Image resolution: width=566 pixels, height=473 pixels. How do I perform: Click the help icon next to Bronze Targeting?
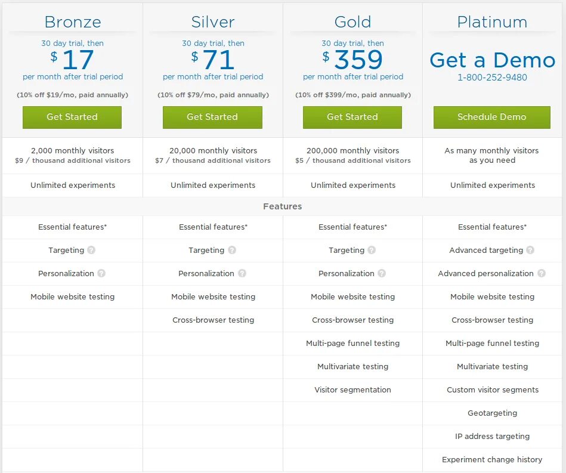point(91,250)
